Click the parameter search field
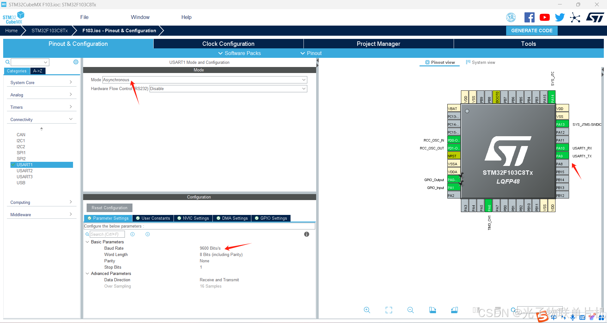This screenshot has height=323, width=607. 107,234
